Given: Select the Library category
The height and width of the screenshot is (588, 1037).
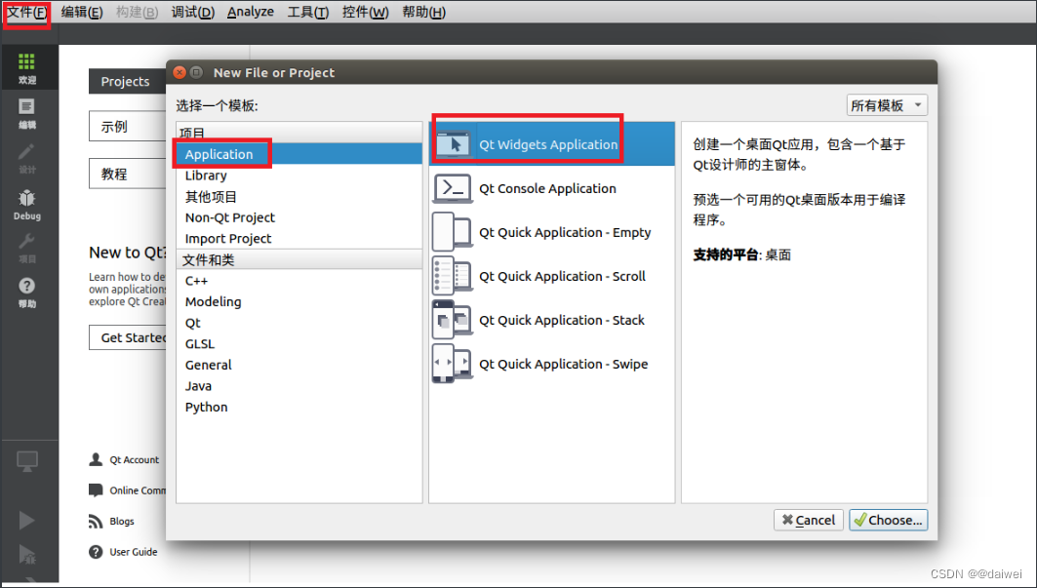Looking at the screenshot, I should click(x=299, y=176).
